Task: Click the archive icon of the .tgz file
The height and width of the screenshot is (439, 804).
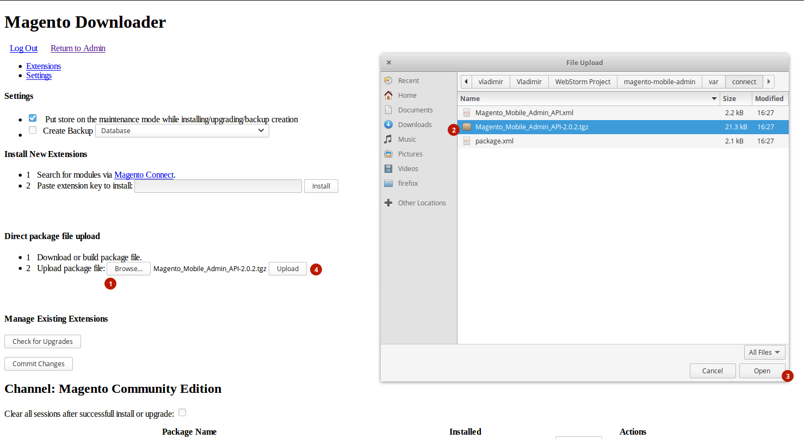Action: (467, 127)
